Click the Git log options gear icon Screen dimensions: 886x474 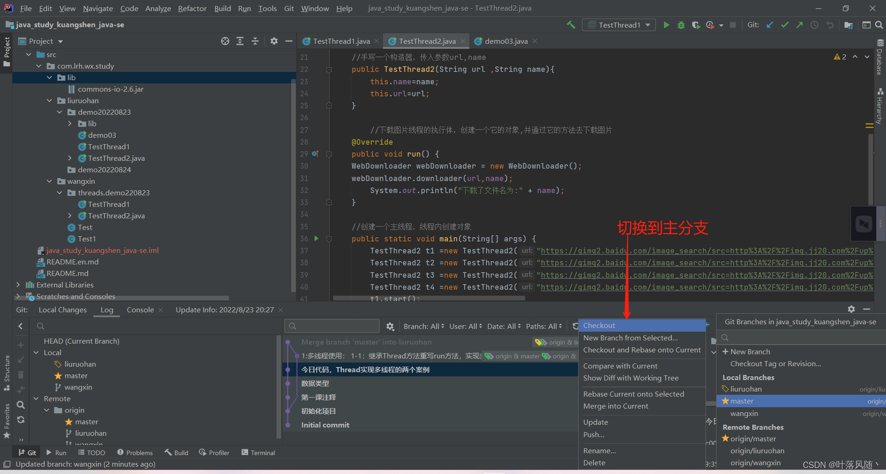point(390,326)
